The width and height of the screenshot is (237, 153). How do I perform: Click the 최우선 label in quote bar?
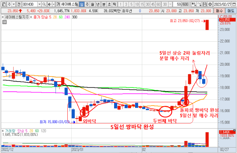pos(127,11)
